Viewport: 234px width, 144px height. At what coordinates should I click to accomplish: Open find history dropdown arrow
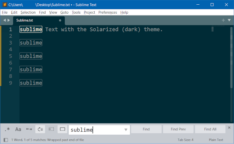126,130
